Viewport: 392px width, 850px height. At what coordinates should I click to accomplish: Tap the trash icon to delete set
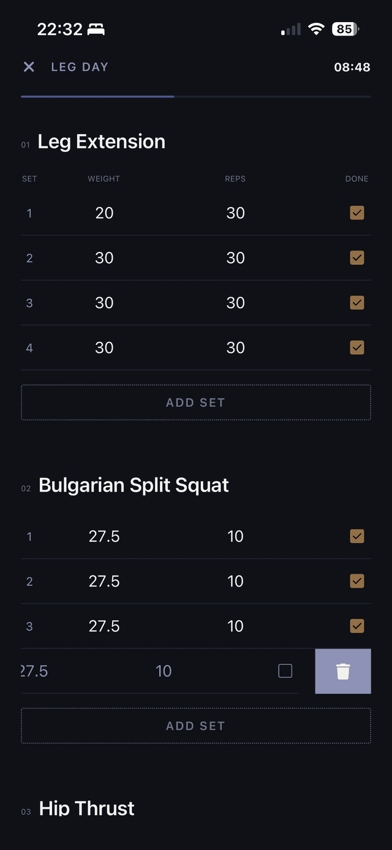click(x=343, y=671)
